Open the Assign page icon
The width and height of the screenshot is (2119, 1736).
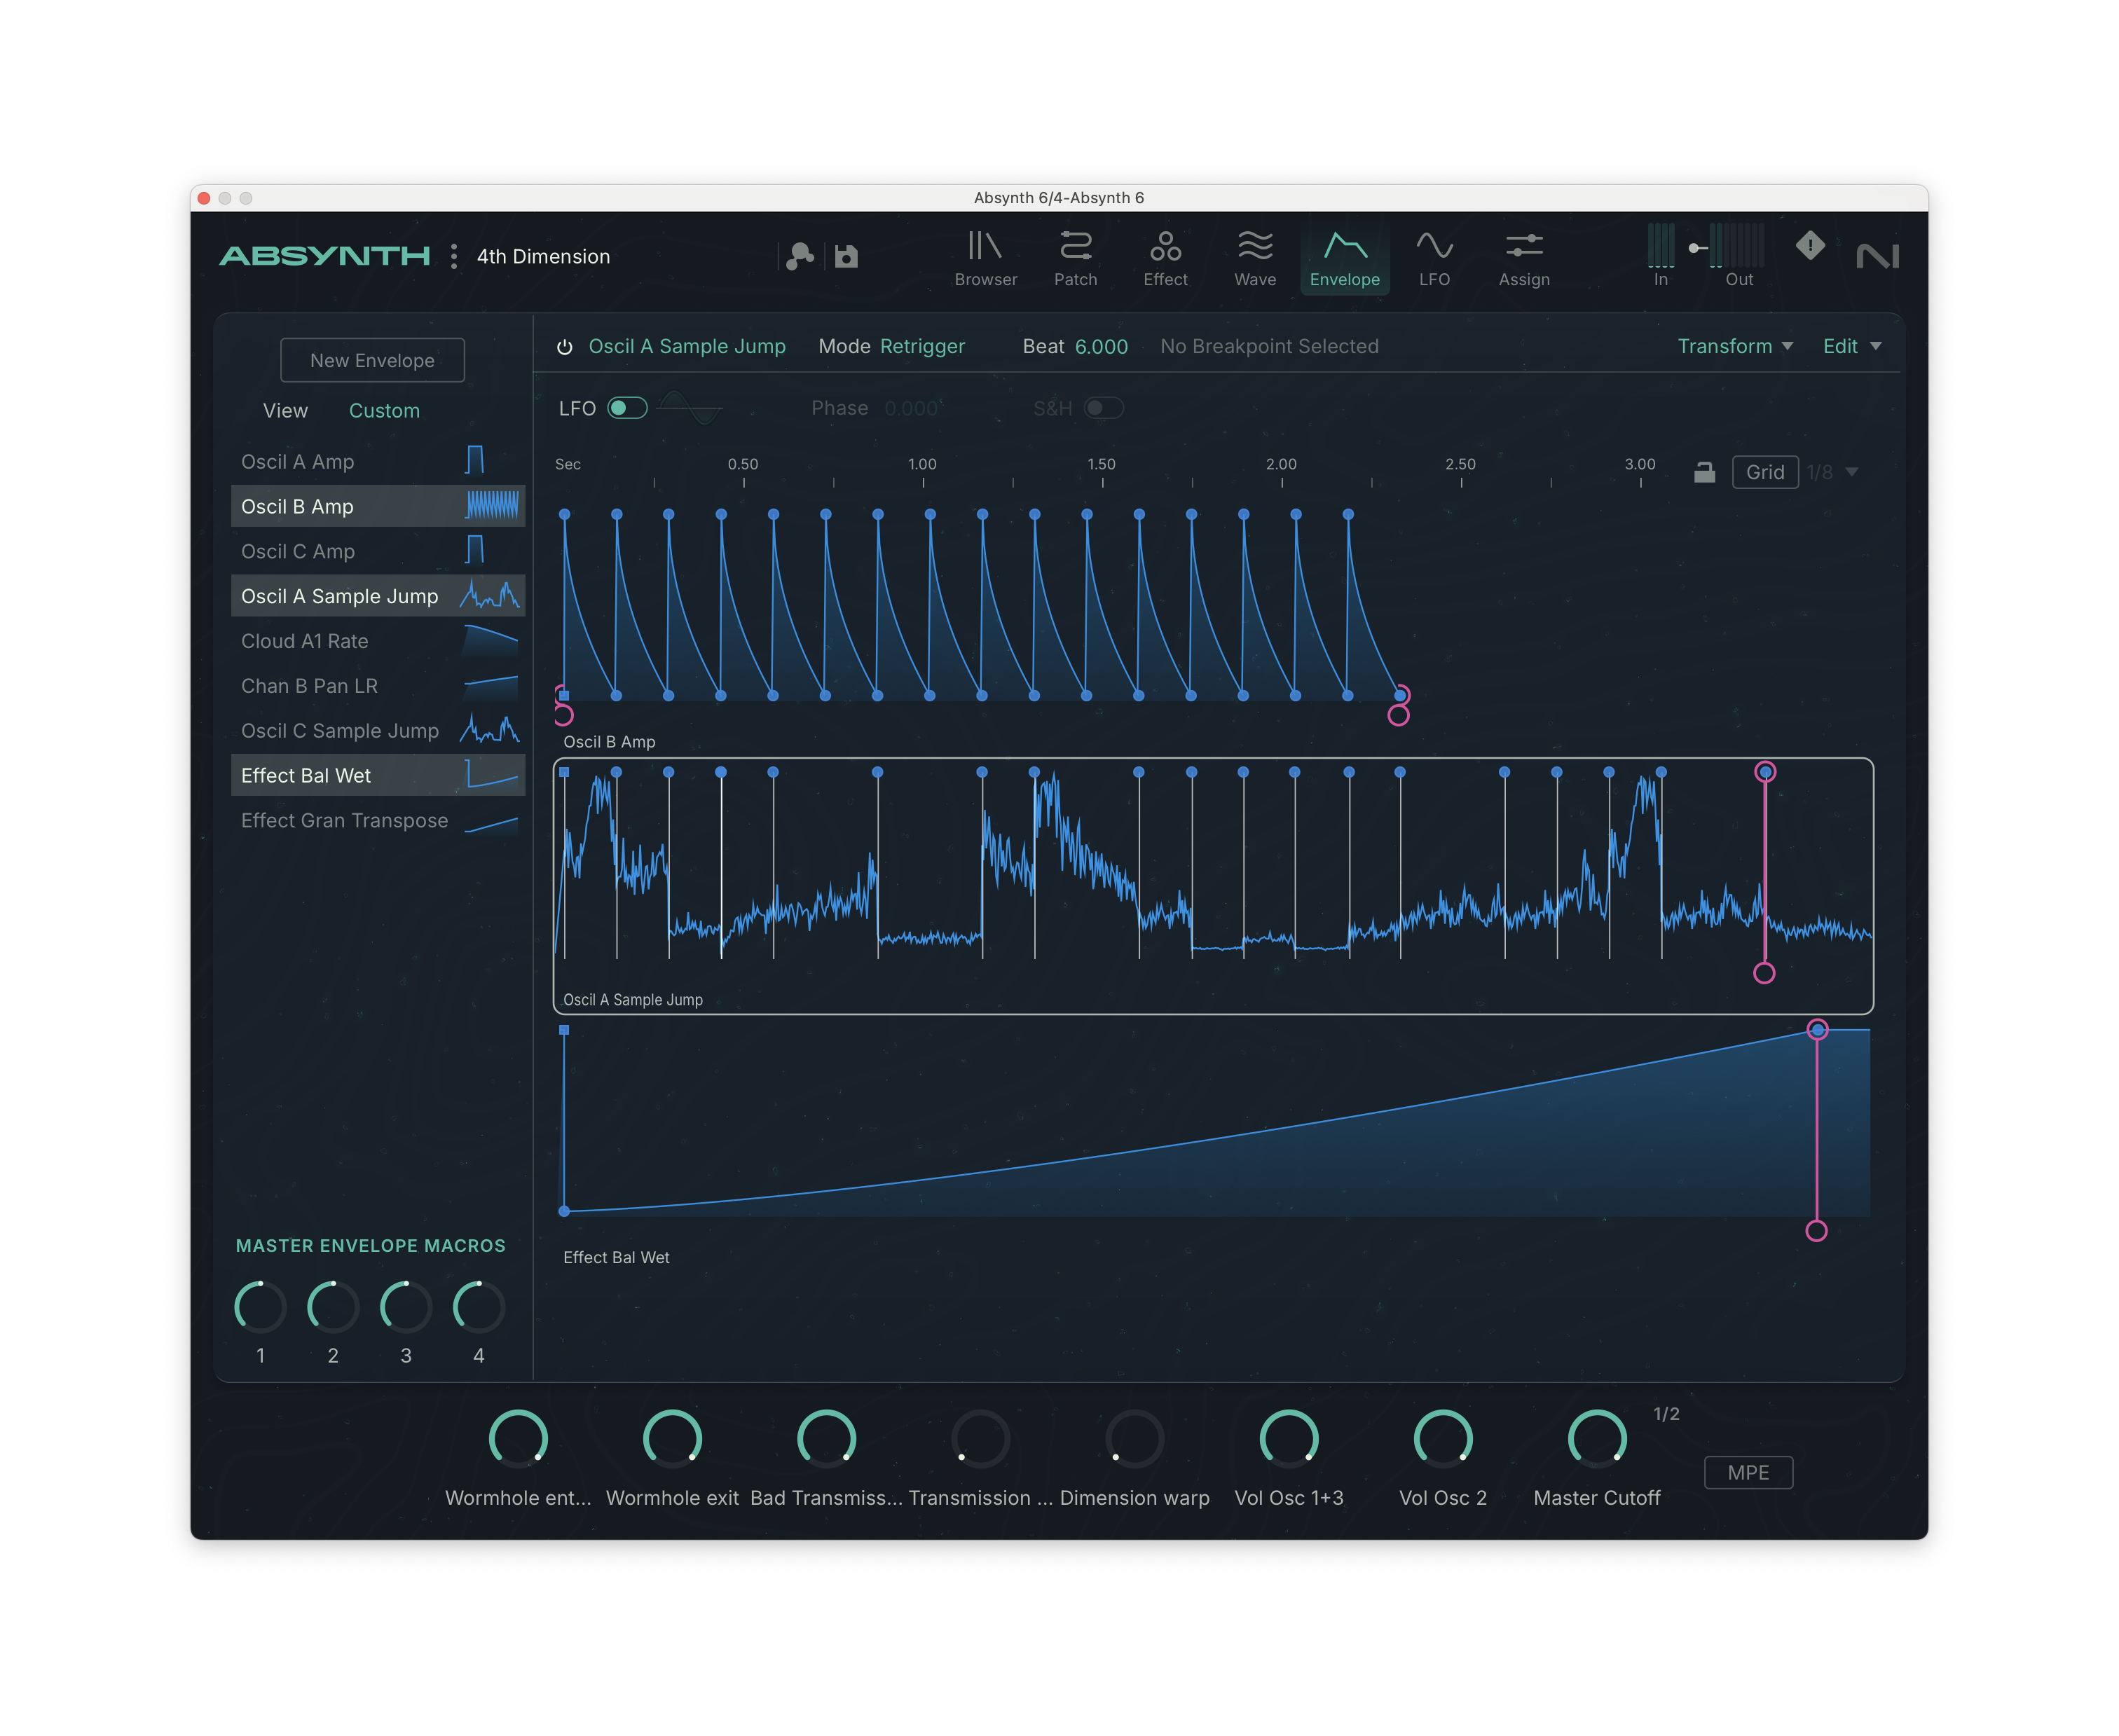click(1524, 258)
